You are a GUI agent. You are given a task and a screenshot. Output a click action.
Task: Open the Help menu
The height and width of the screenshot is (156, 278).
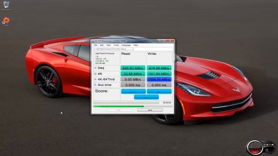(136, 45)
